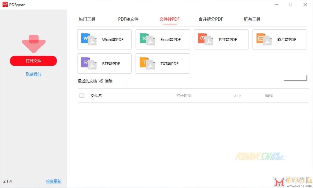This screenshot has width=313, height=188.
Task: Choose the 图片转PDF label
Action: [x=287, y=39]
